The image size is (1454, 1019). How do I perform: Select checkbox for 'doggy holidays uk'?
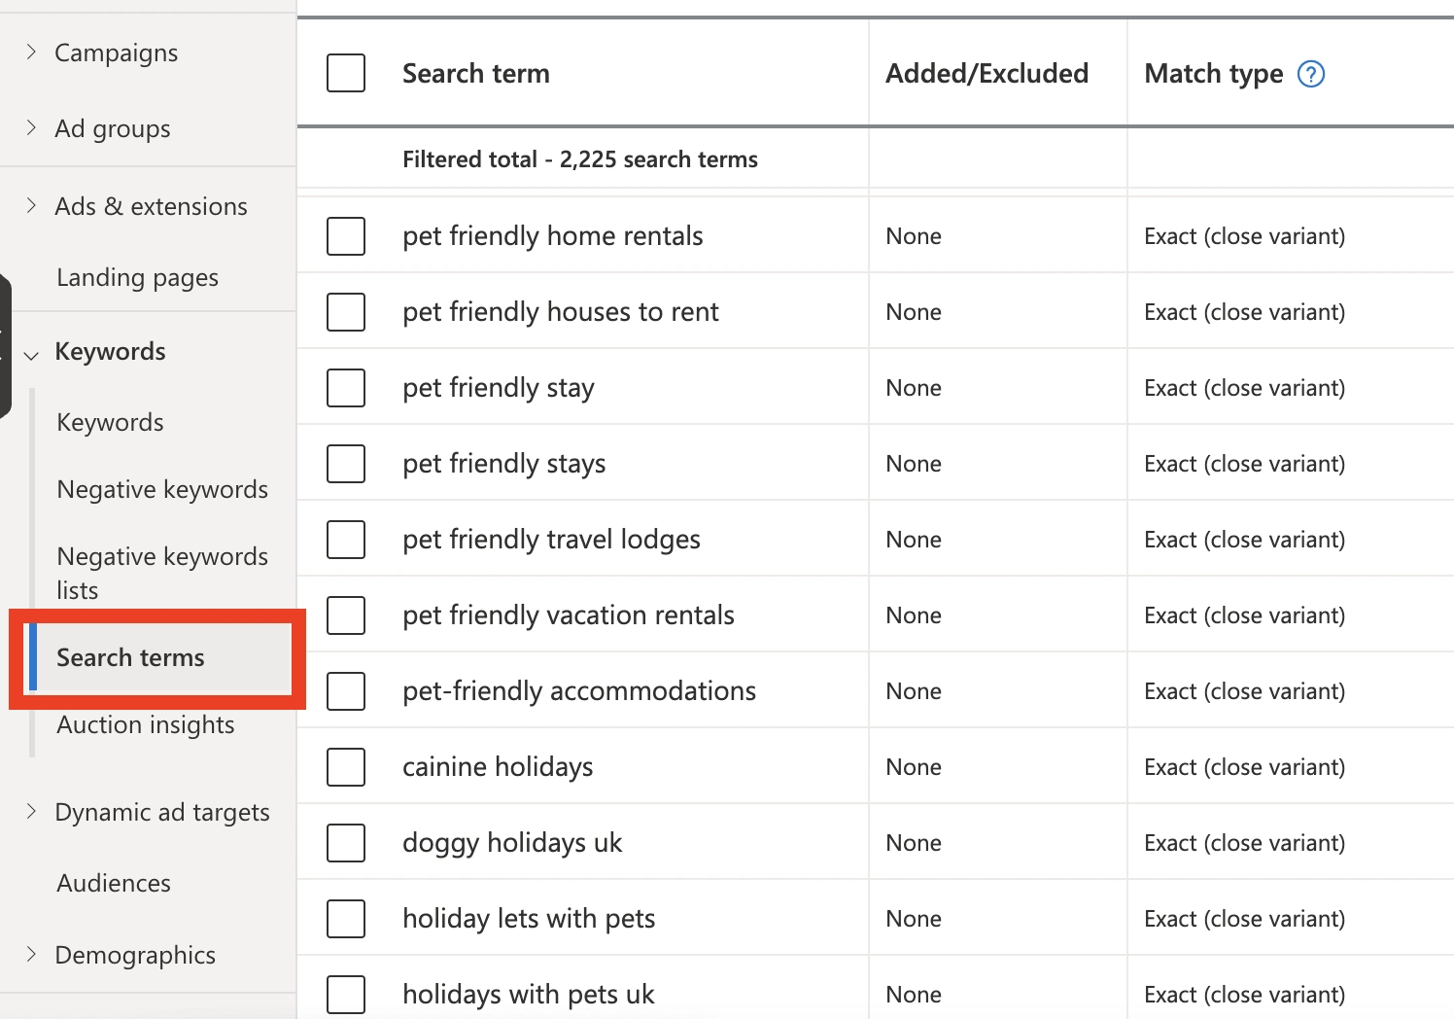[346, 843]
